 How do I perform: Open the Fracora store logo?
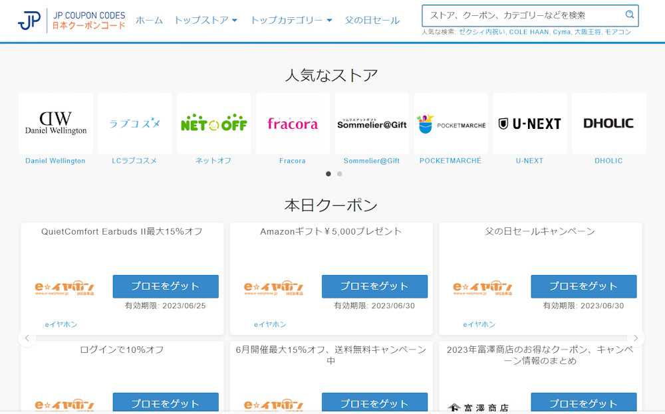pyautogui.click(x=293, y=124)
